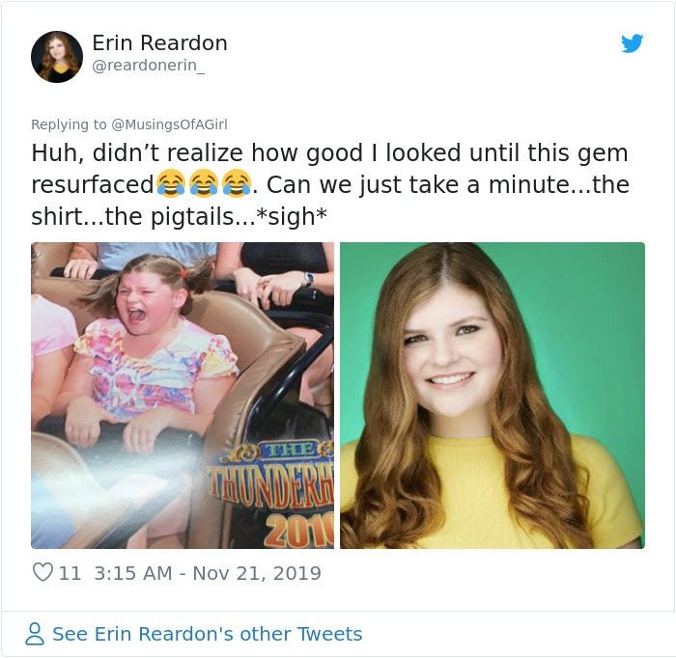Click the 'Replying to' label

point(69,124)
